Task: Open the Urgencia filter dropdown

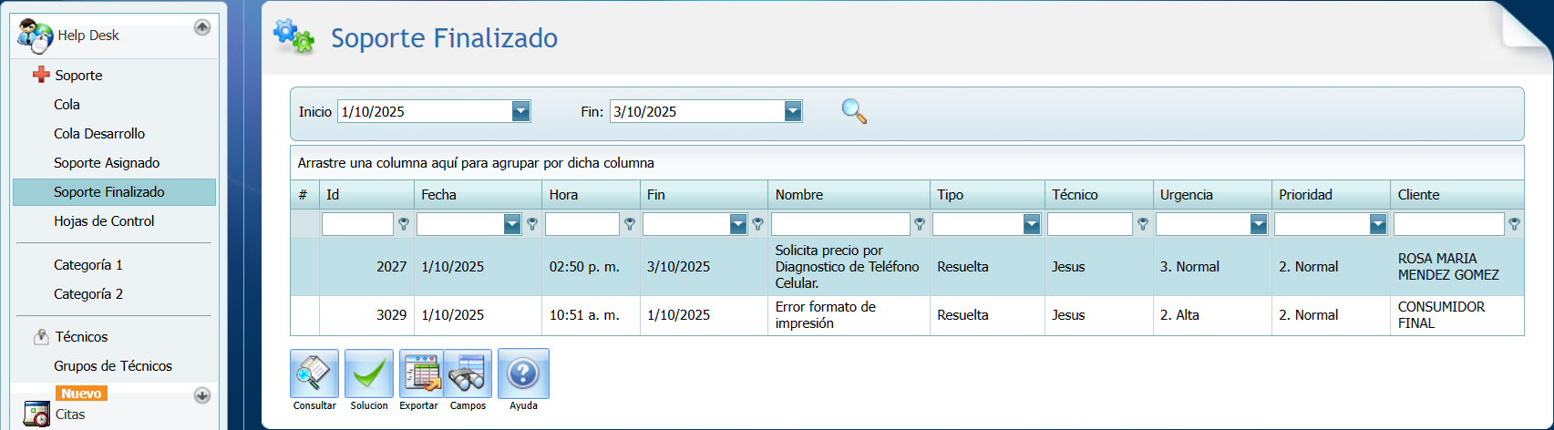Action: (x=1259, y=224)
